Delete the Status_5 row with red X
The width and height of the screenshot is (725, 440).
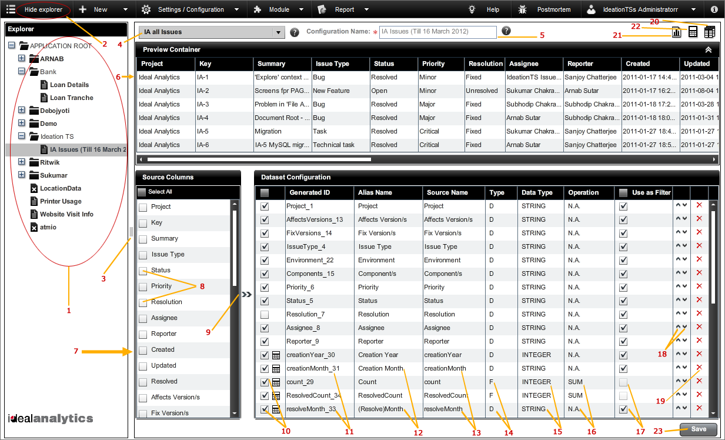[x=699, y=300]
